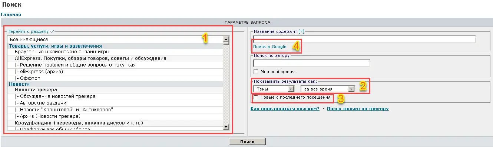Enable Новые с последнего посещения checkbox
The height and width of the screenshot is (147, 493).
pos(255,98)
